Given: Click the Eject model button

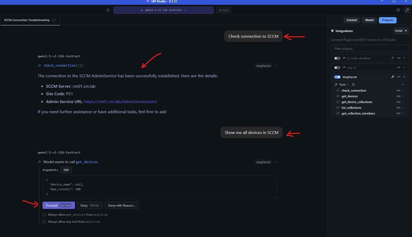Looking at the screenshot, I should (x=224, y=10).
